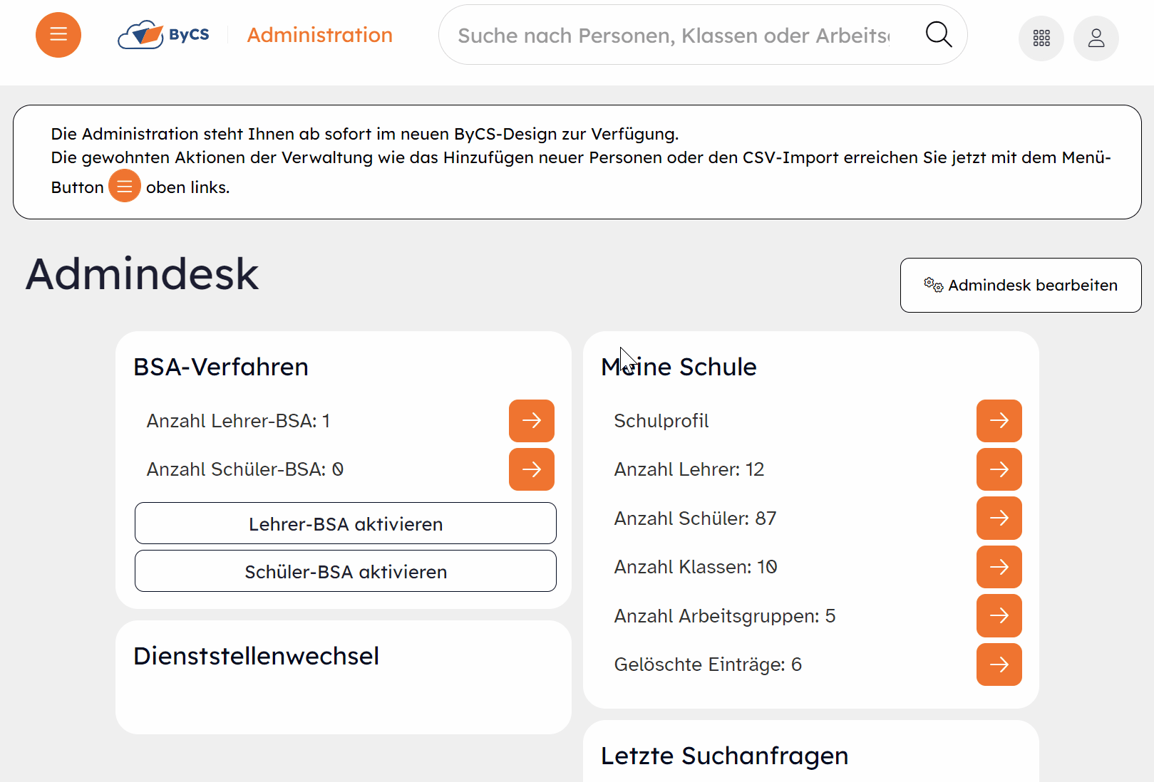
Task: Focus the search field for Personen, Klassen
Action: pos(673,36)
